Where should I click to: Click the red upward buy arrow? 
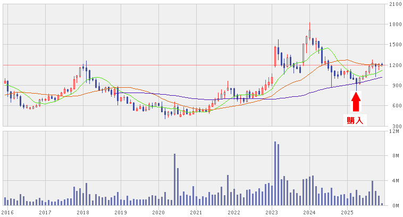pos(356,102)
